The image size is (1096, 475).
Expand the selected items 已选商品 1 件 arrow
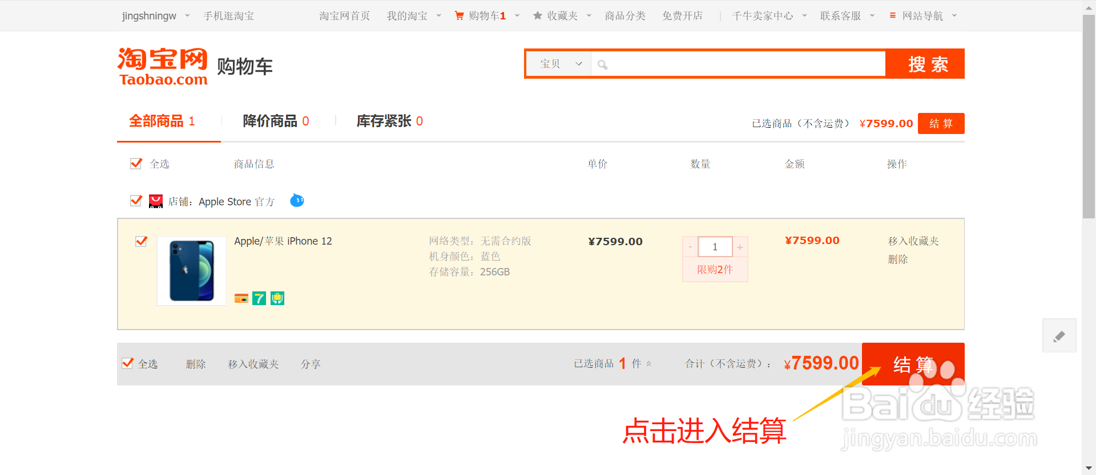[x=648, y=364]
